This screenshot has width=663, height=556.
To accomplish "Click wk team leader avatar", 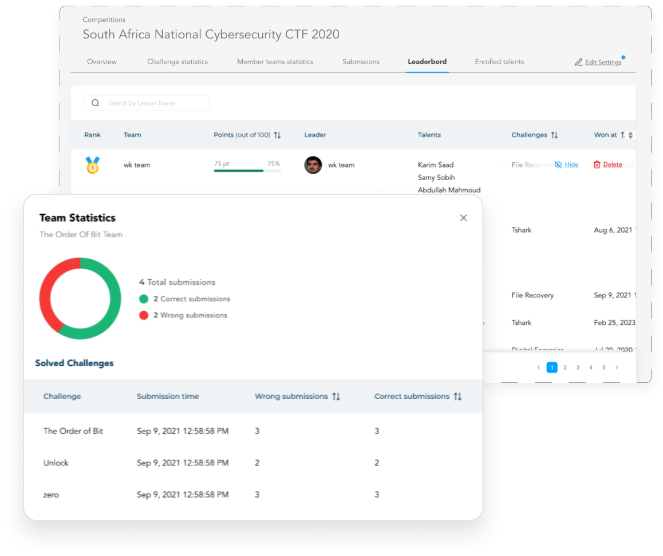I will pyautogui.click(x=313, y=165).
